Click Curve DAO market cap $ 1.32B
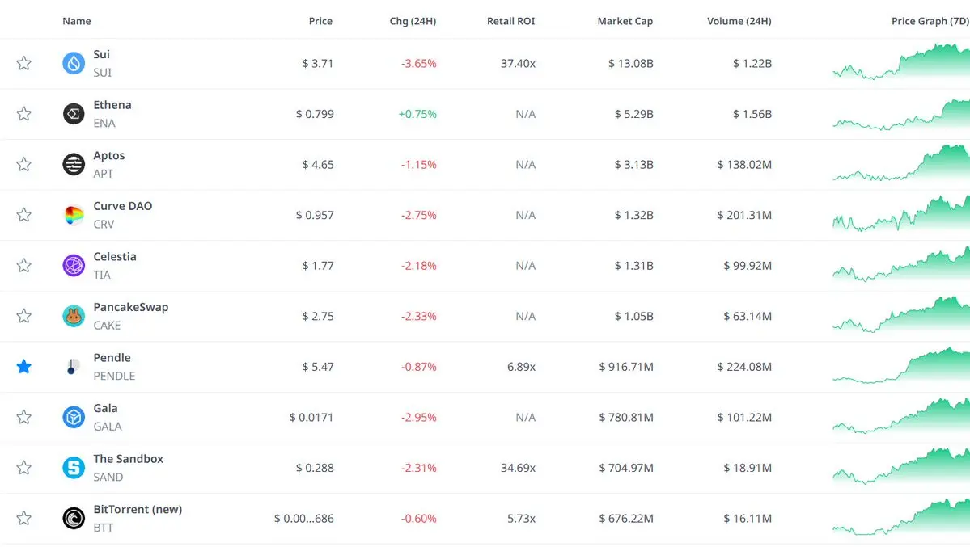Screen dimensions: 970x547 coord(634,215)
